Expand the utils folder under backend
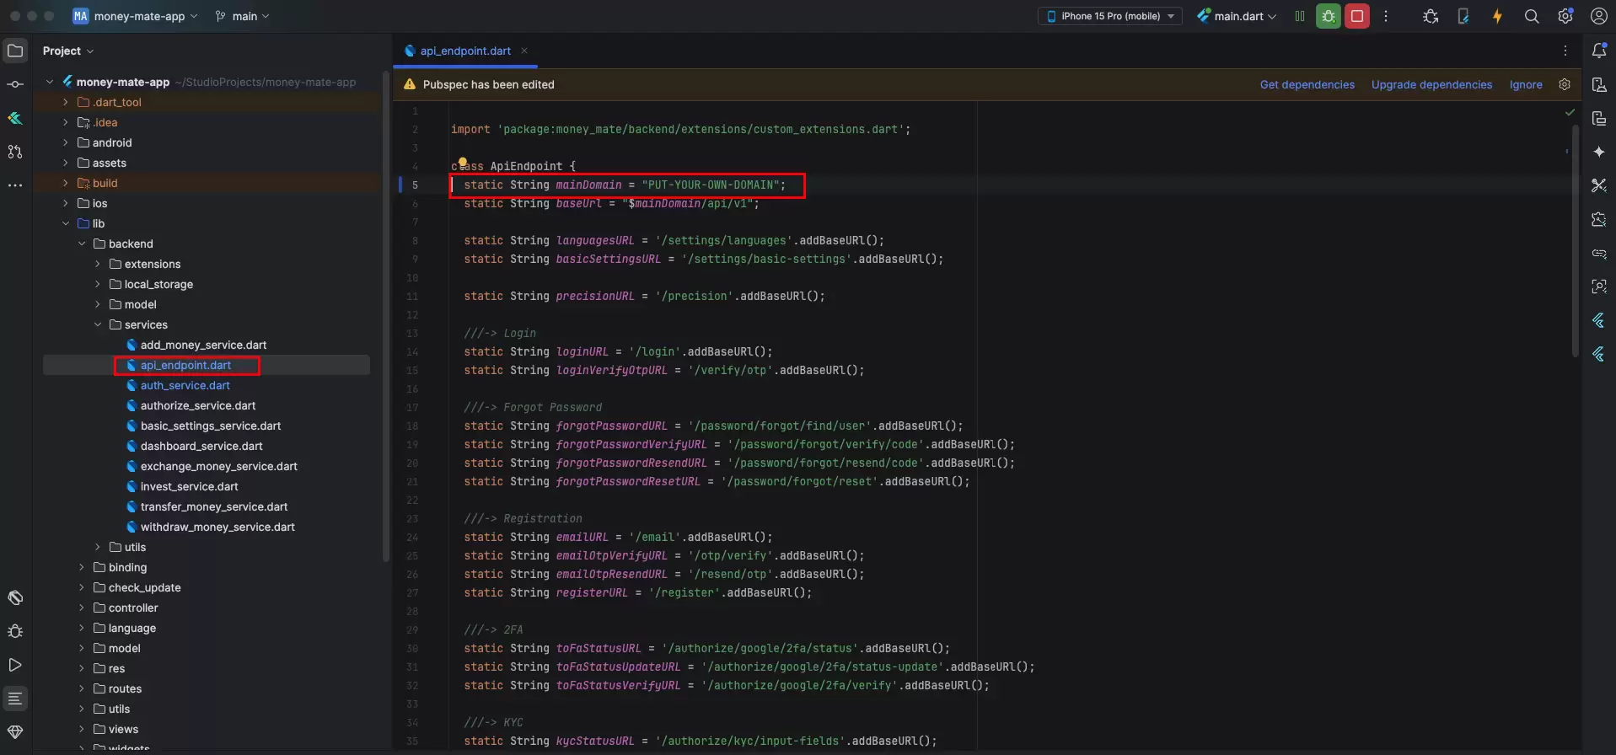The width and height of the screenshot is (1616, 755). tap(98, 547)
